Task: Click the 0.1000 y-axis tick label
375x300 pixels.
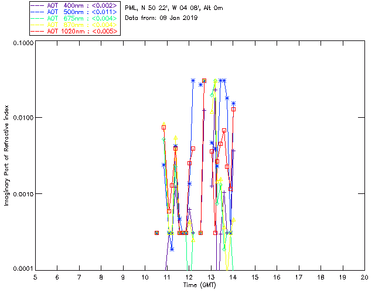Action: coord(23,43)
